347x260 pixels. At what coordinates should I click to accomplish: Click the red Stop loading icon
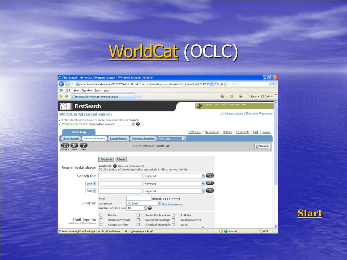point(222,84)
